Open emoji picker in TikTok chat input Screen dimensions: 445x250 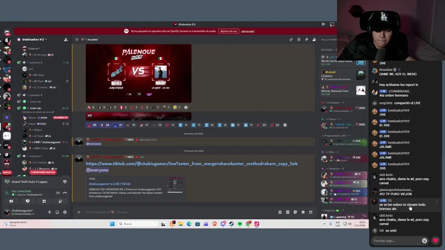424,241
